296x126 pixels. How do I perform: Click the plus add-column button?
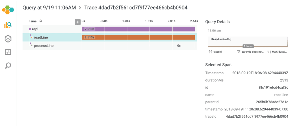77,22
